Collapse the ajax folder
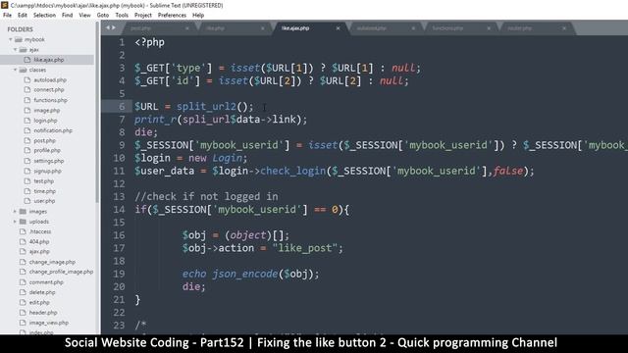 [x=16, y=50]
